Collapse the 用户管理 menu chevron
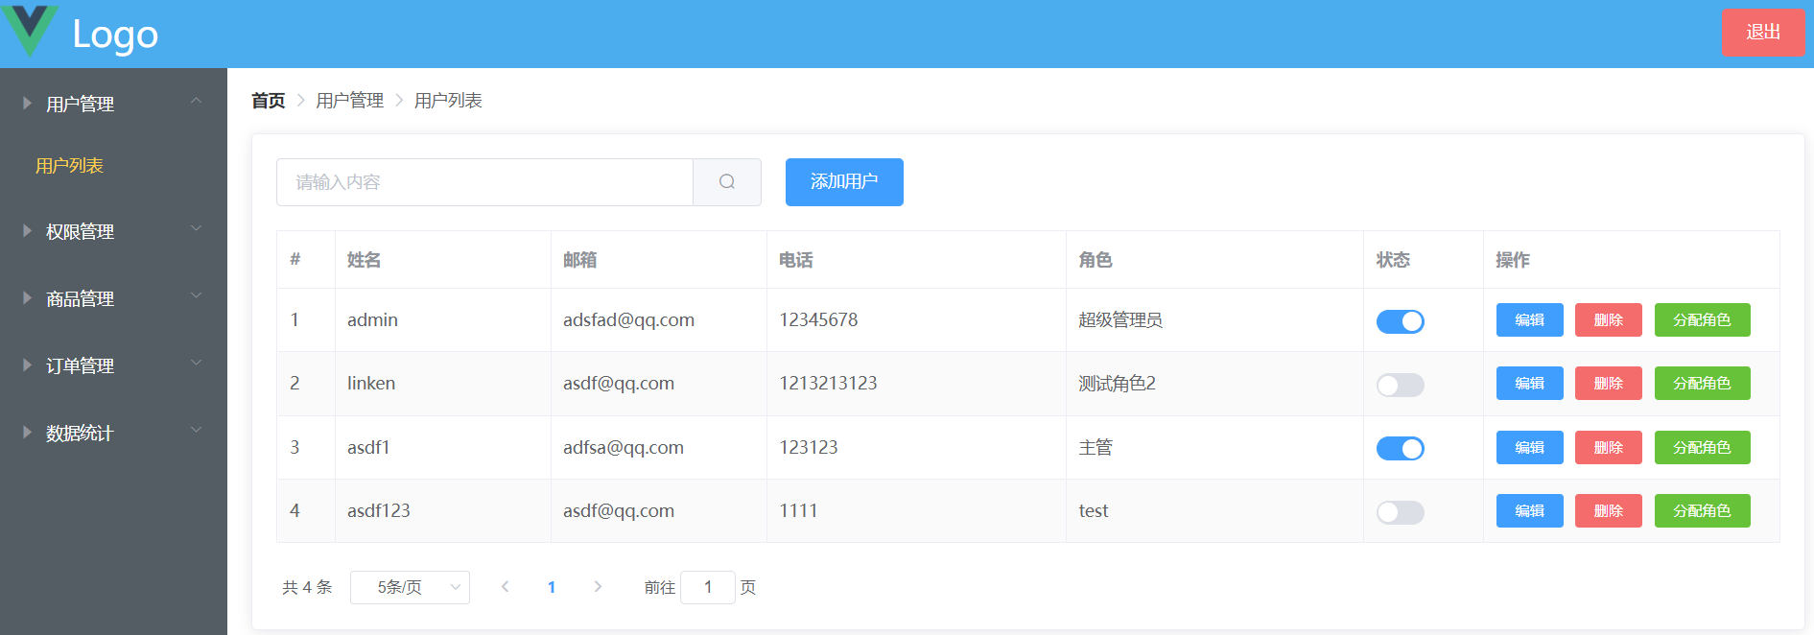1814x635 pixels. coord(196,101)
